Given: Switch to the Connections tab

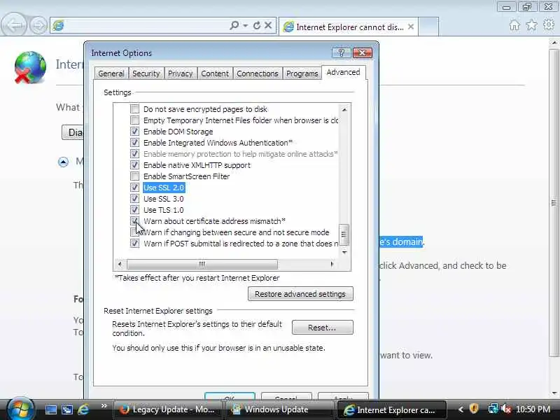Looking at the screenshot, I should pos(258,73).
